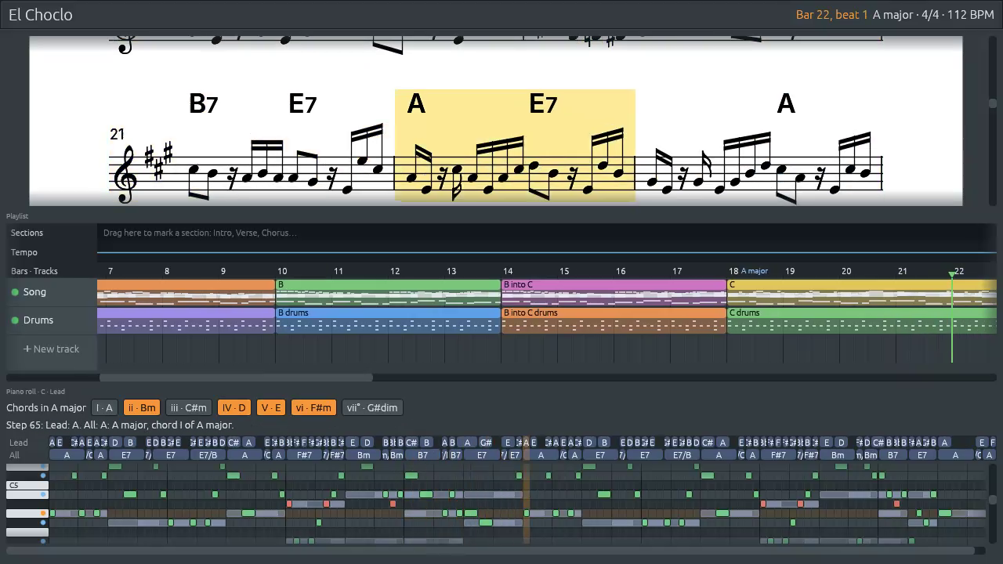The width and height of the screenshot is (1003, 564).
Task: Click the highlighted A chord symbol in score
Action: [416, 103]
